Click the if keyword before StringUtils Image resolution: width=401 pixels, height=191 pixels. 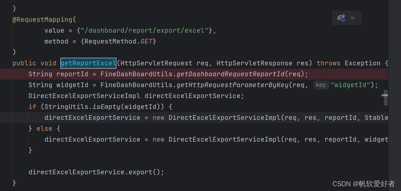coord(32,107)
